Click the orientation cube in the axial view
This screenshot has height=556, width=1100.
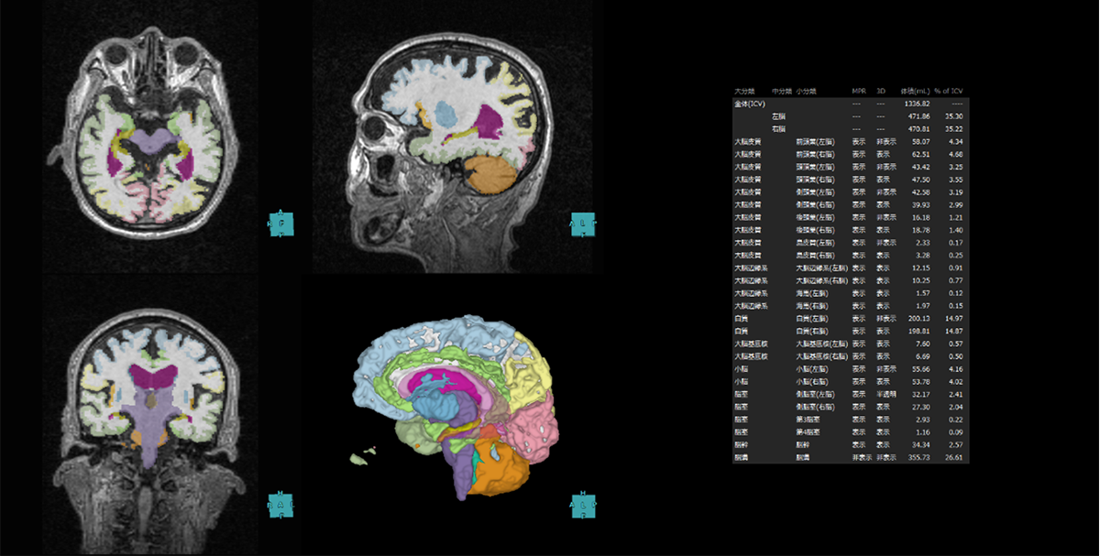coord(280,223)
